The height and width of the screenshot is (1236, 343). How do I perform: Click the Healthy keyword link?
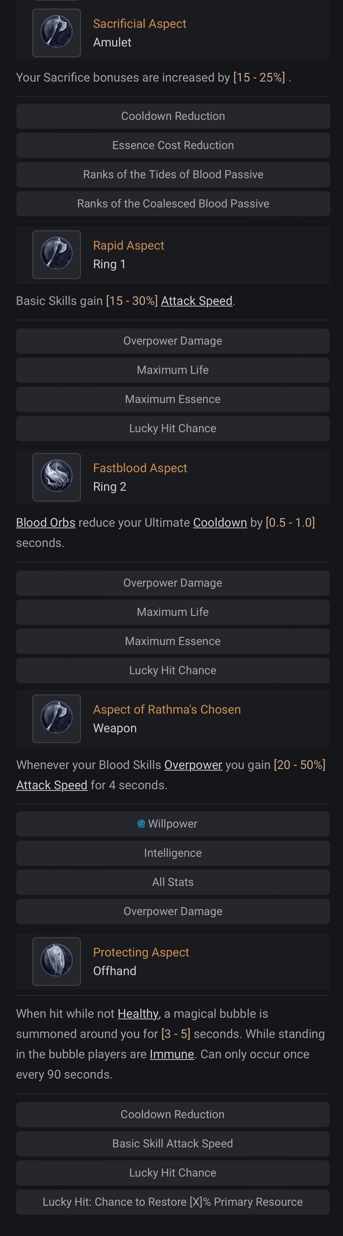[x=138, y=1014]
